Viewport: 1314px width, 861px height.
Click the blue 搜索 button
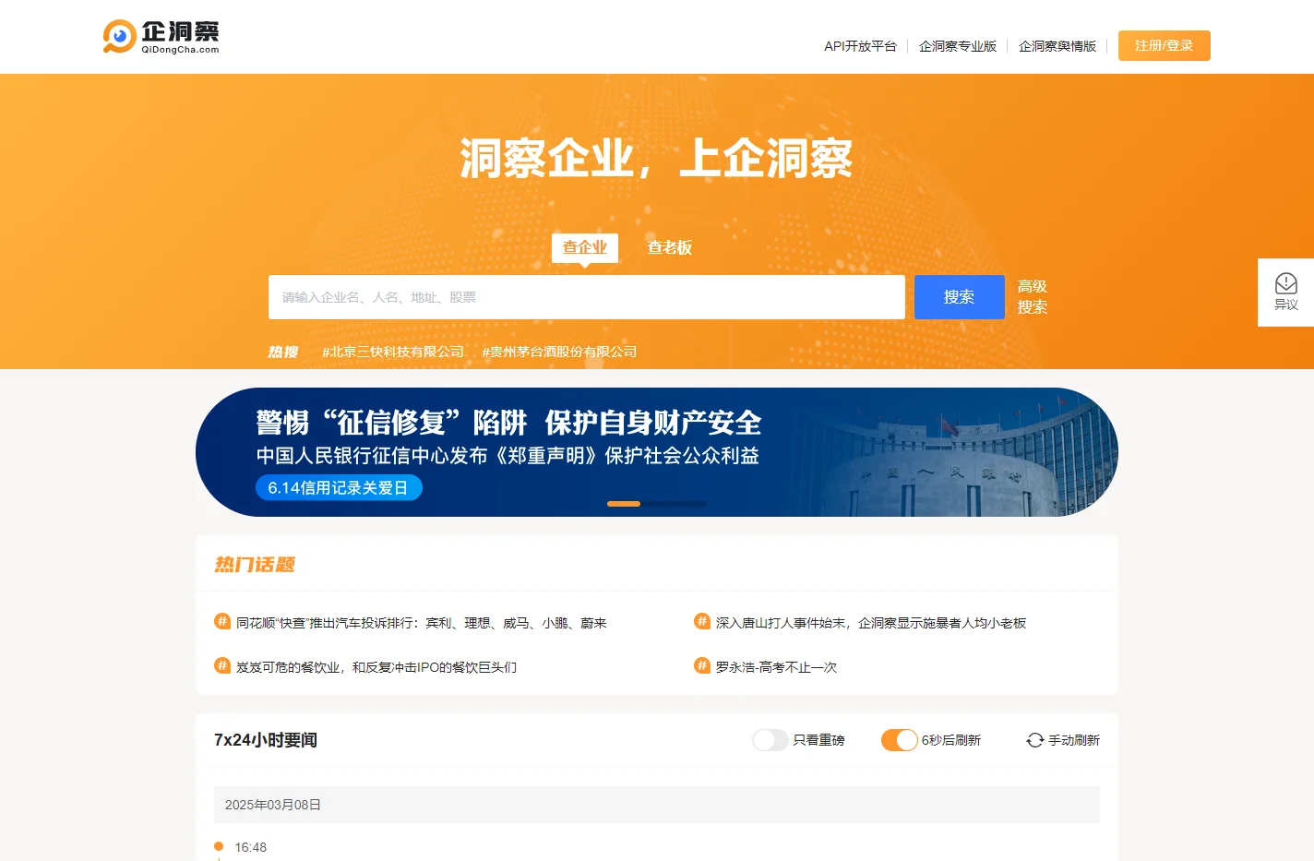click(x=960, y=297)
